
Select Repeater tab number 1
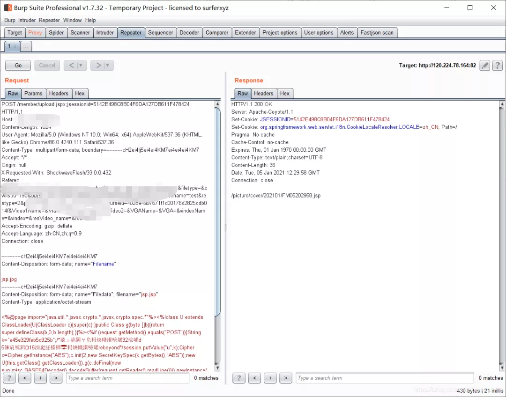point(9,46)
